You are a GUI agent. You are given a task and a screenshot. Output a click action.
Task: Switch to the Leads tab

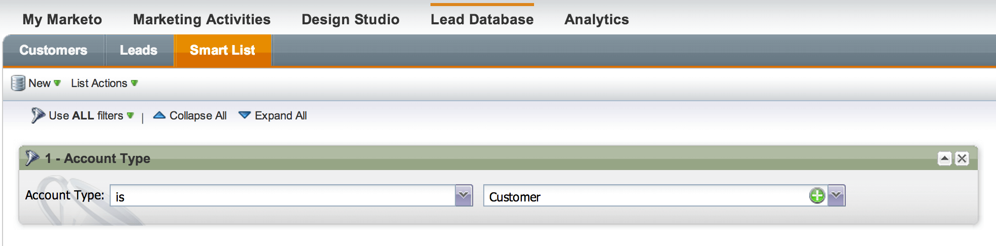pos(139,50)
